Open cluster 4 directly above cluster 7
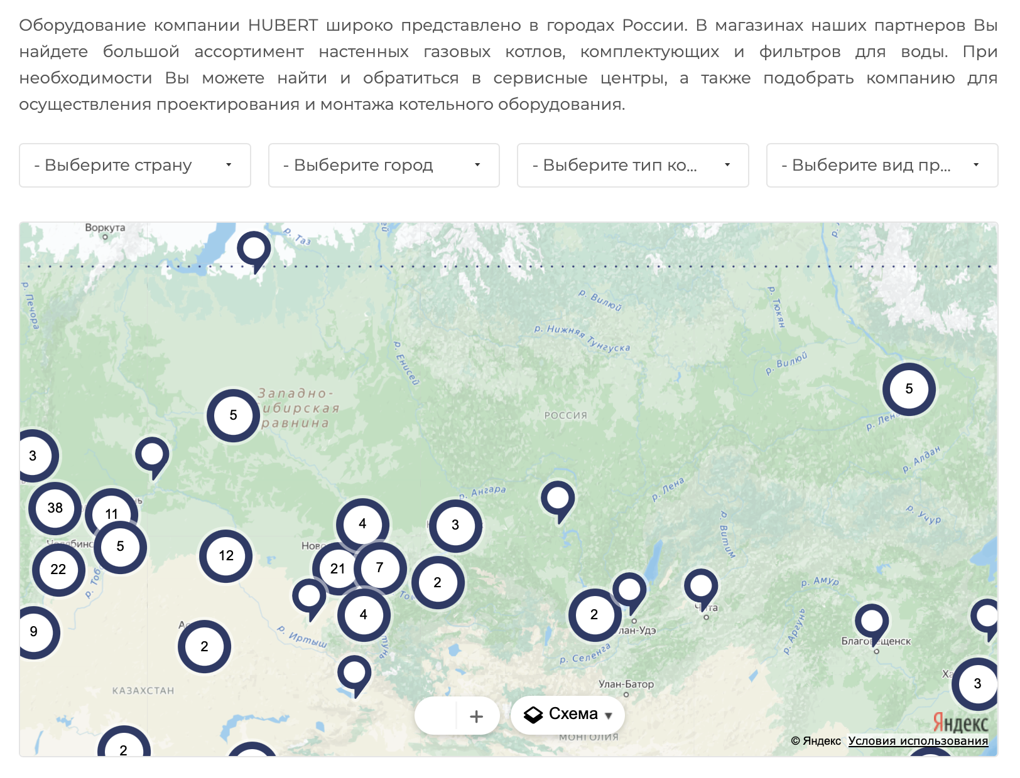Screen dimensions: 1020x778 coord(363,524)
